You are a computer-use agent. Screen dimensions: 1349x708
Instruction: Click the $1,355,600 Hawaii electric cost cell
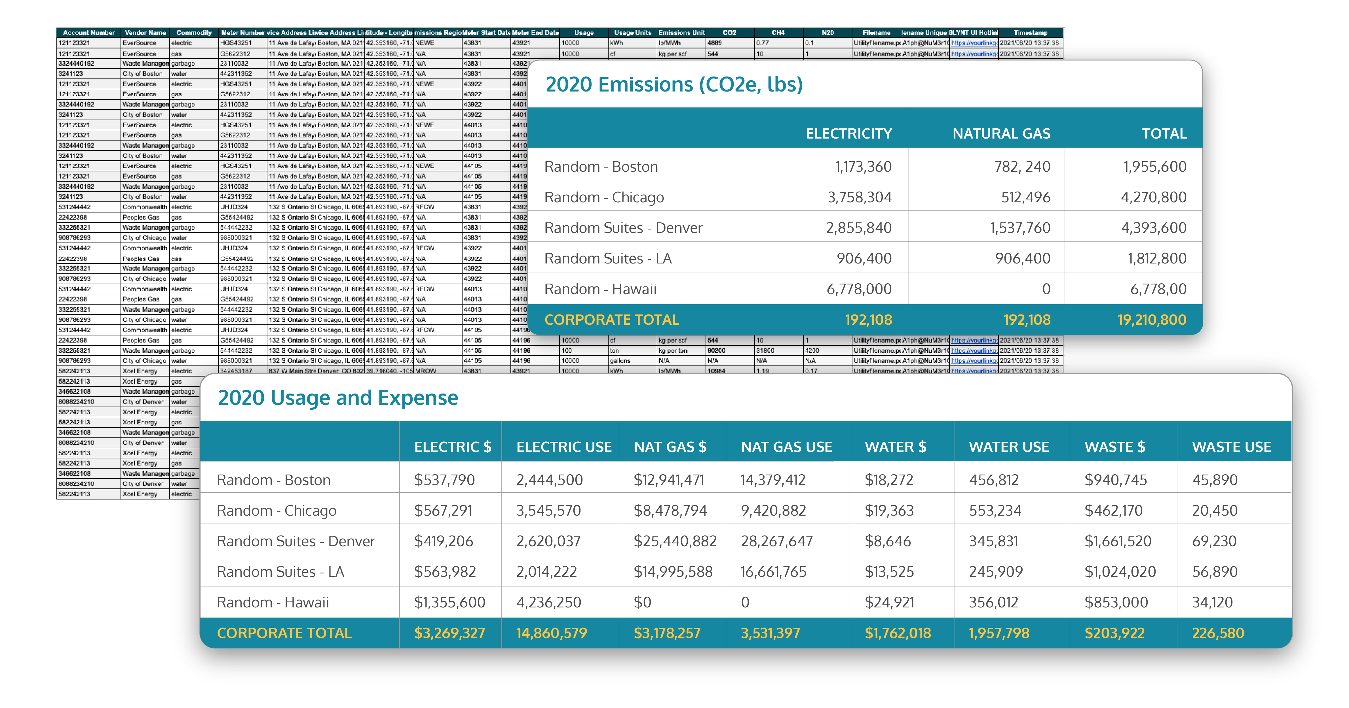point(449,602)
